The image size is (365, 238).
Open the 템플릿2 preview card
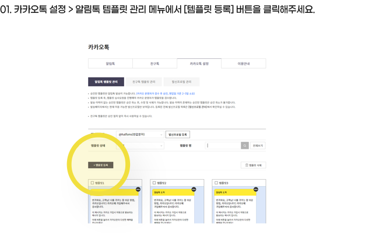click(177, 201)
